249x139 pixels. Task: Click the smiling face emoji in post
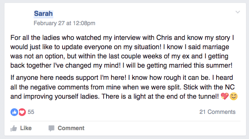(233, 96)
